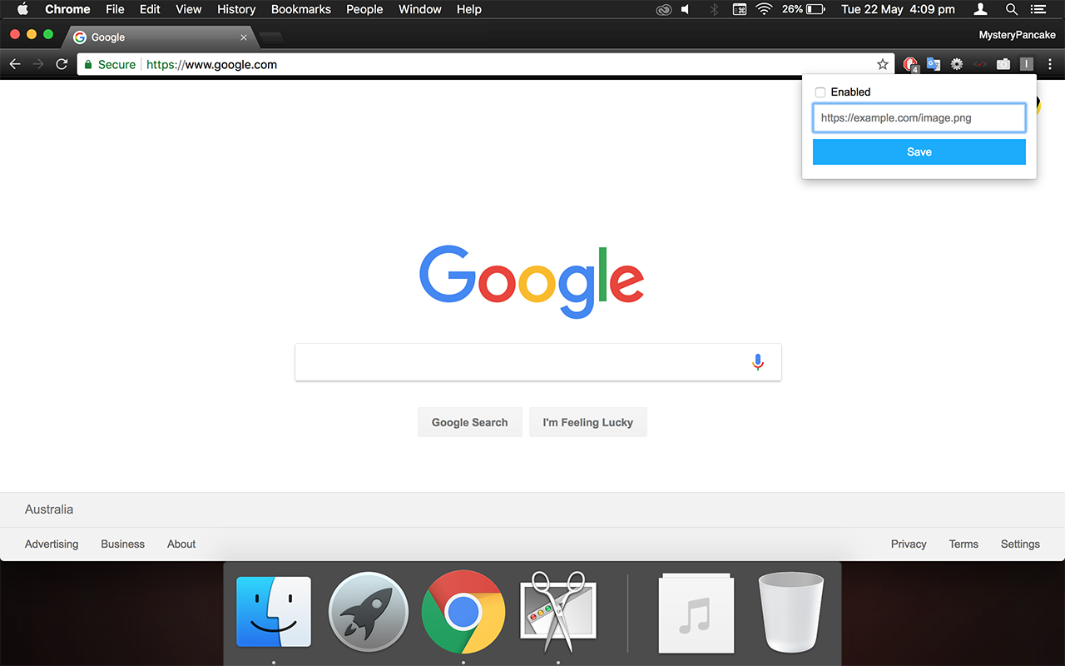
Task: Open the Trash in the Dock
Action: [791, 612]
